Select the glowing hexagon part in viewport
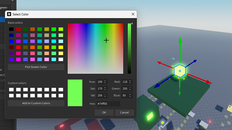This screenshot has width=232, height=130. tap(180, 71)
